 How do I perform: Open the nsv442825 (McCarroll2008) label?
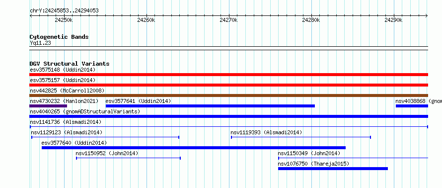click(x=67, y=91)
